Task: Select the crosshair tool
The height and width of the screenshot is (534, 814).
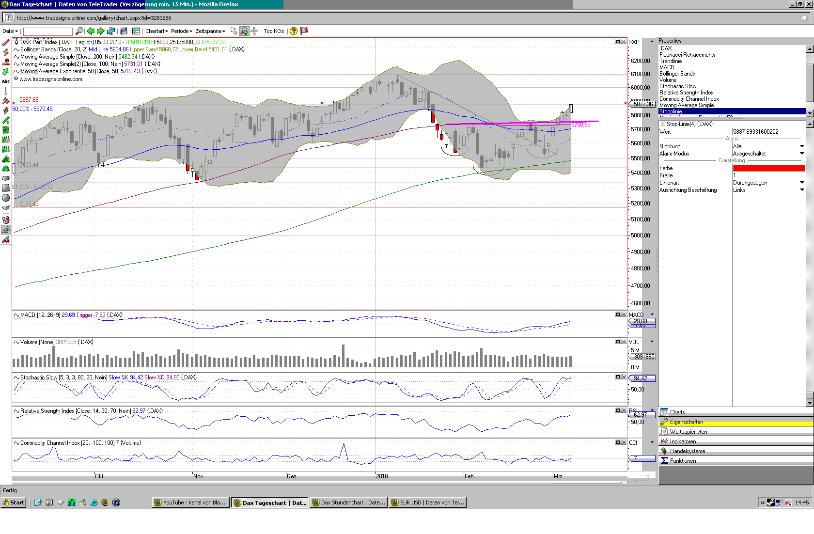Action: coord(255,31)
